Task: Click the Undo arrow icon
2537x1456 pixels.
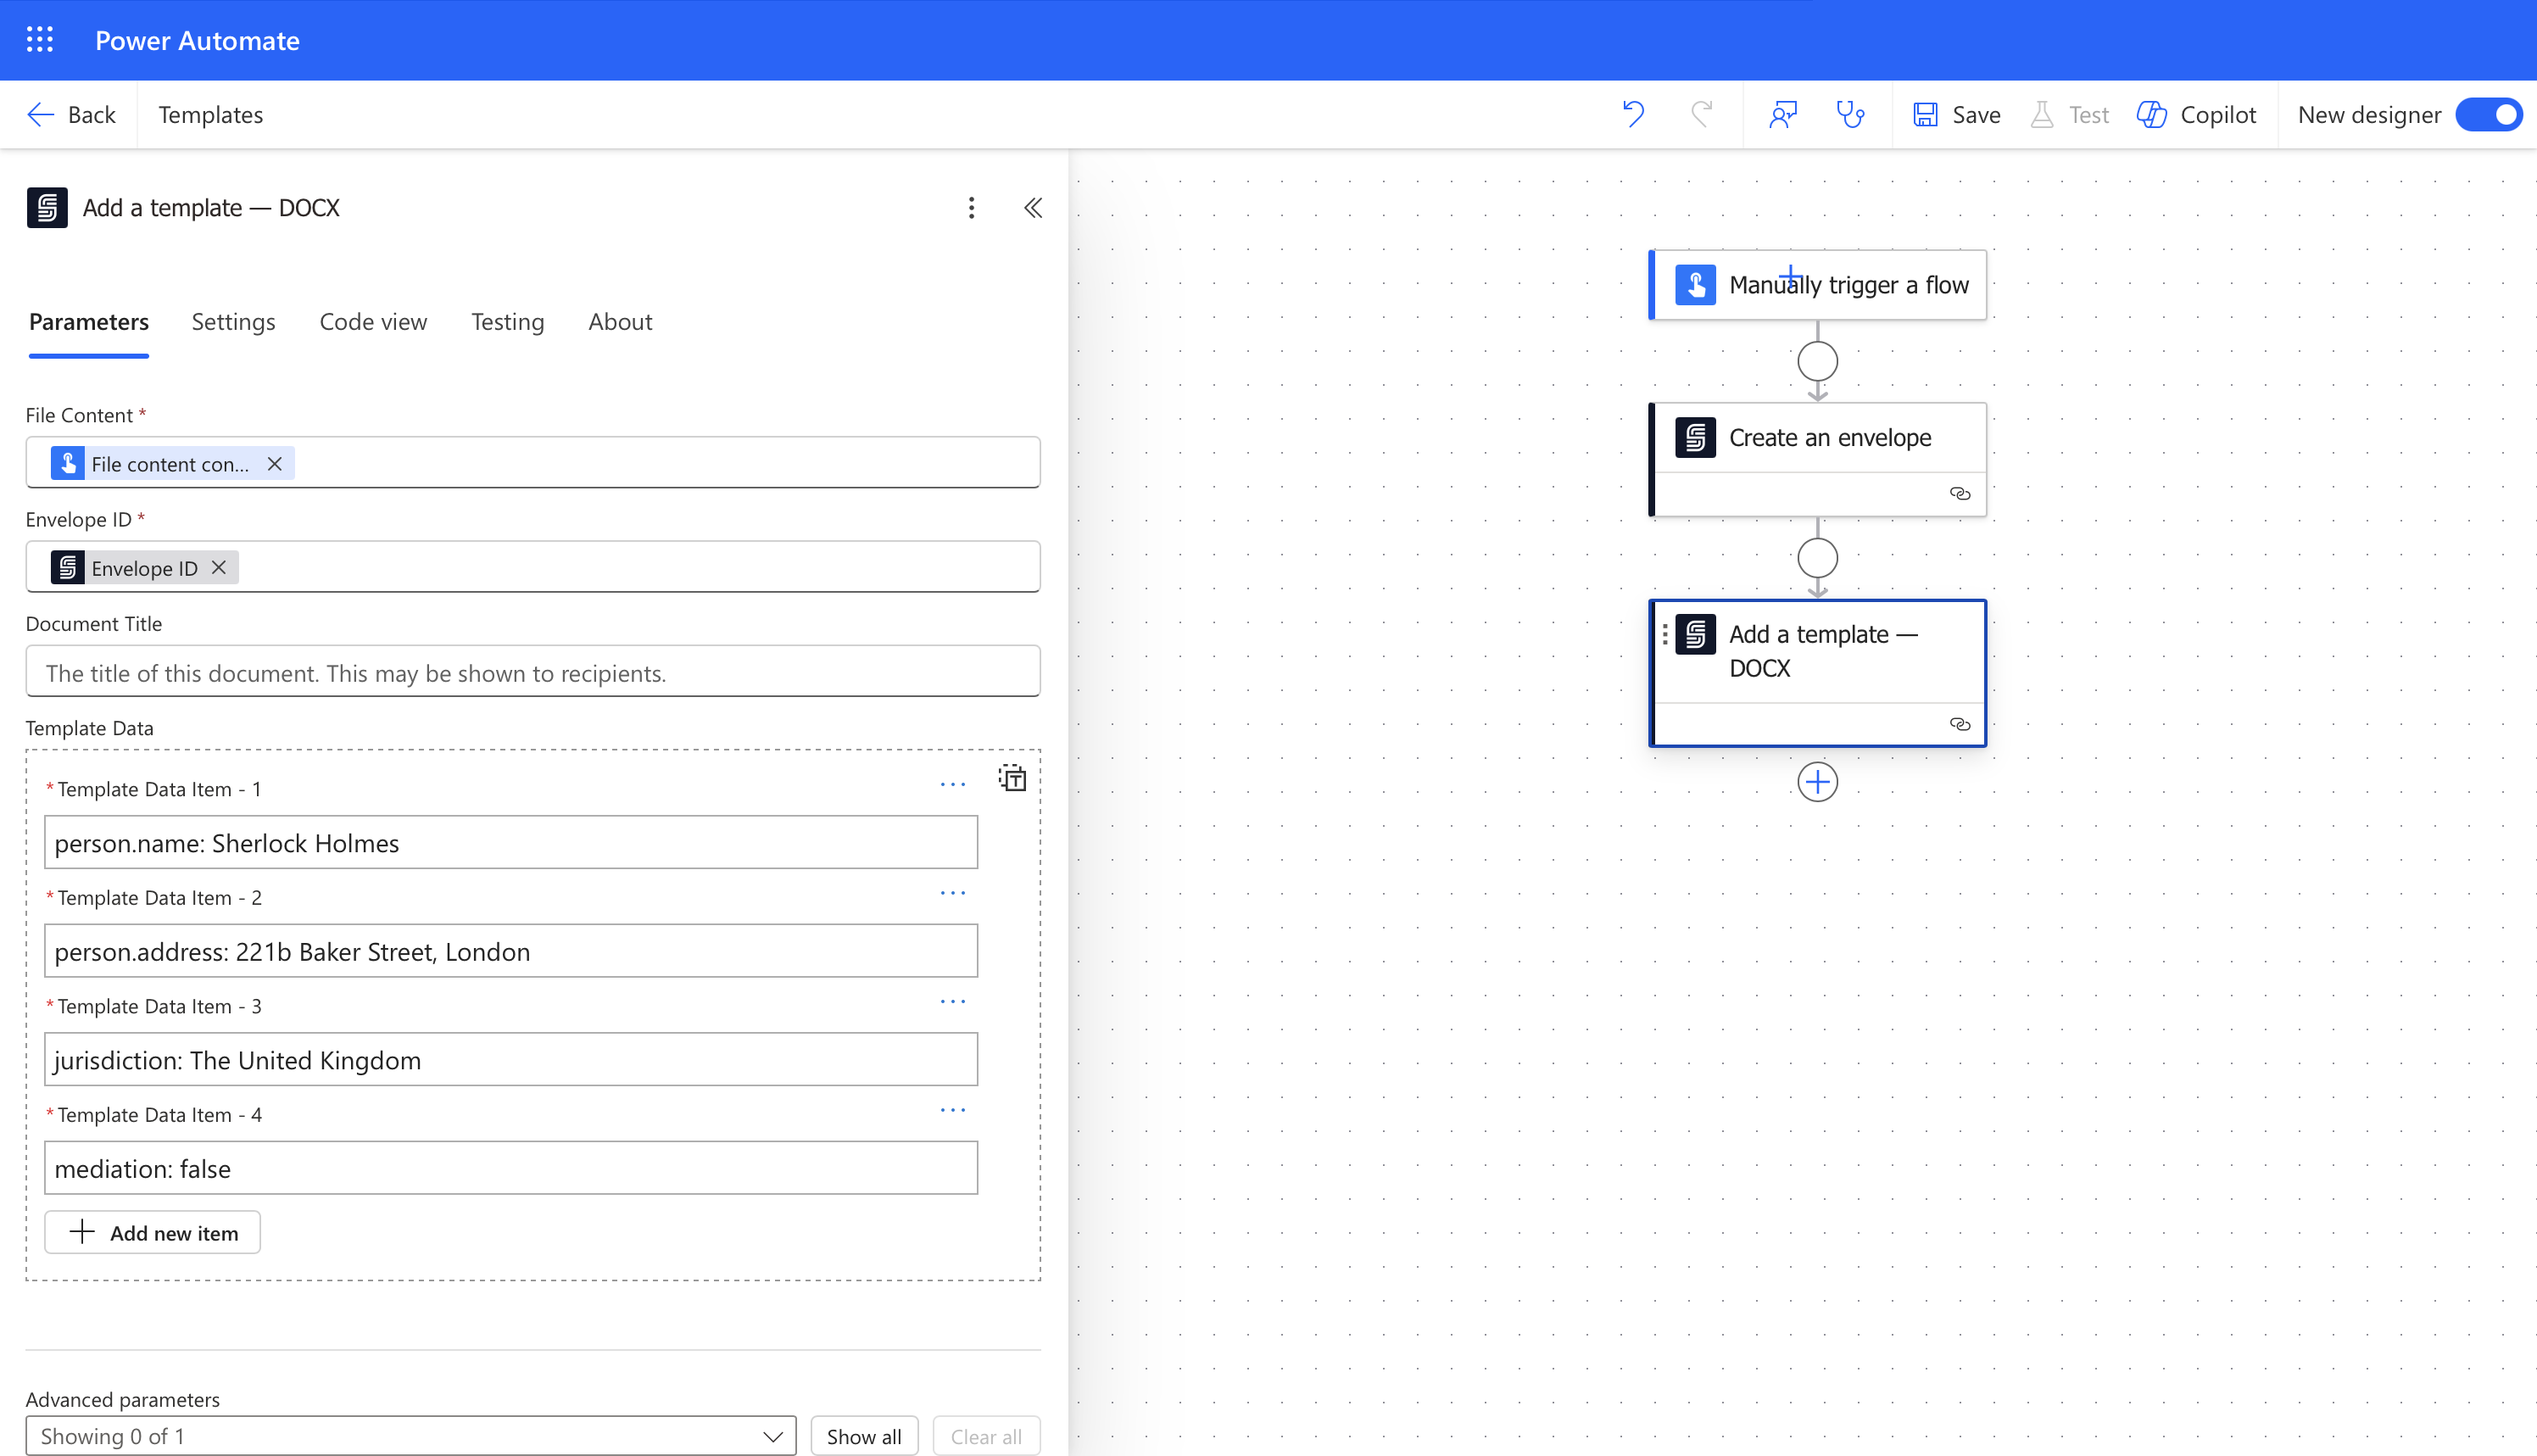Action: (x=1632, y=114)
